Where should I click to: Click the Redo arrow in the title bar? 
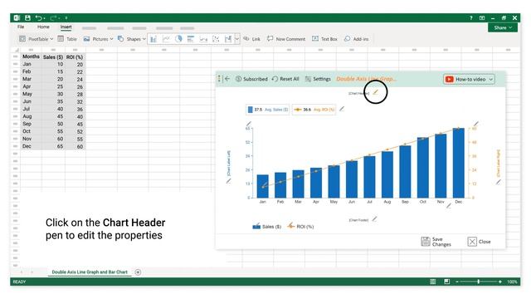(x=53, y=17)
